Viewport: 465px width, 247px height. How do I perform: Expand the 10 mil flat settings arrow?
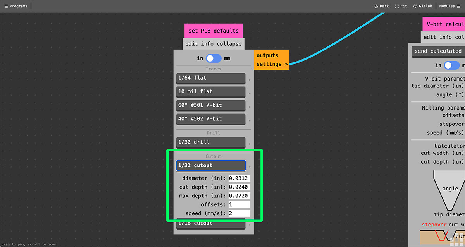click(250, 93)
